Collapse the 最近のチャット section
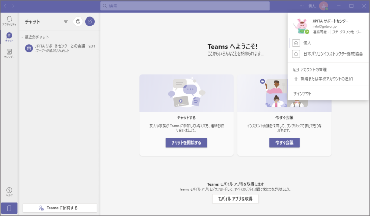The width and height of the screenshot is (370, 216). click(x=22, y=38)
